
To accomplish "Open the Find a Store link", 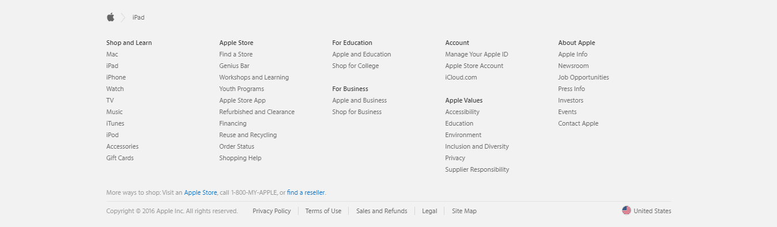I will tap(236, 54).
